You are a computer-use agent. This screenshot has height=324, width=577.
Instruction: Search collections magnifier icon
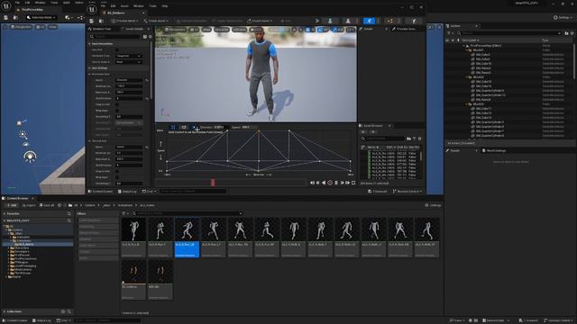[x=69, y=311]
